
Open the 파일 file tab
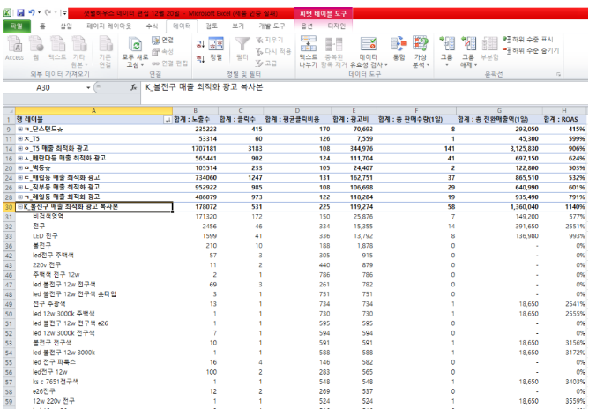[16, 26]
